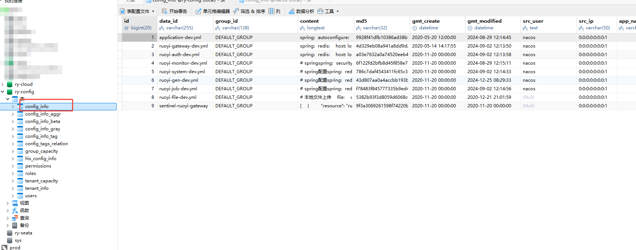Click the ry-cloud database icon

10,84
